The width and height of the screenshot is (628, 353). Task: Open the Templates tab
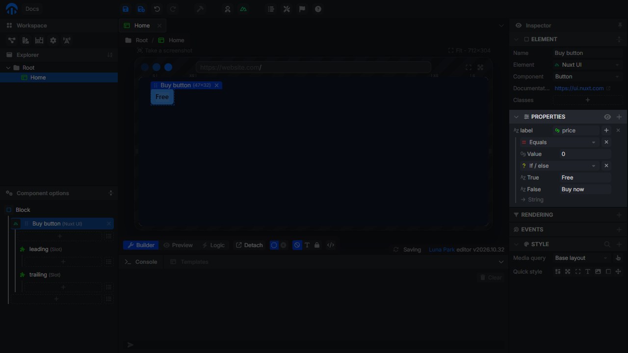point(189,262)
